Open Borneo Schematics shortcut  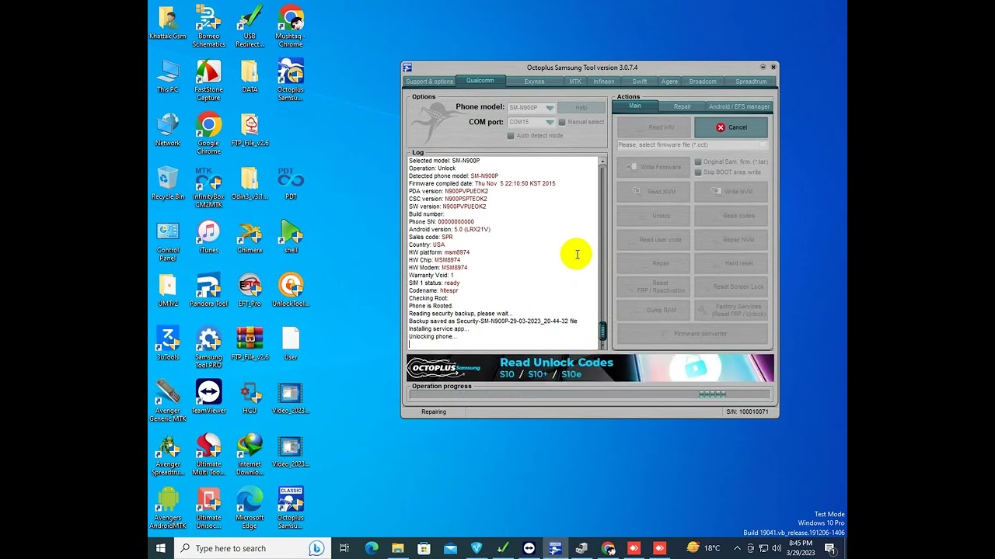(208, 26)
